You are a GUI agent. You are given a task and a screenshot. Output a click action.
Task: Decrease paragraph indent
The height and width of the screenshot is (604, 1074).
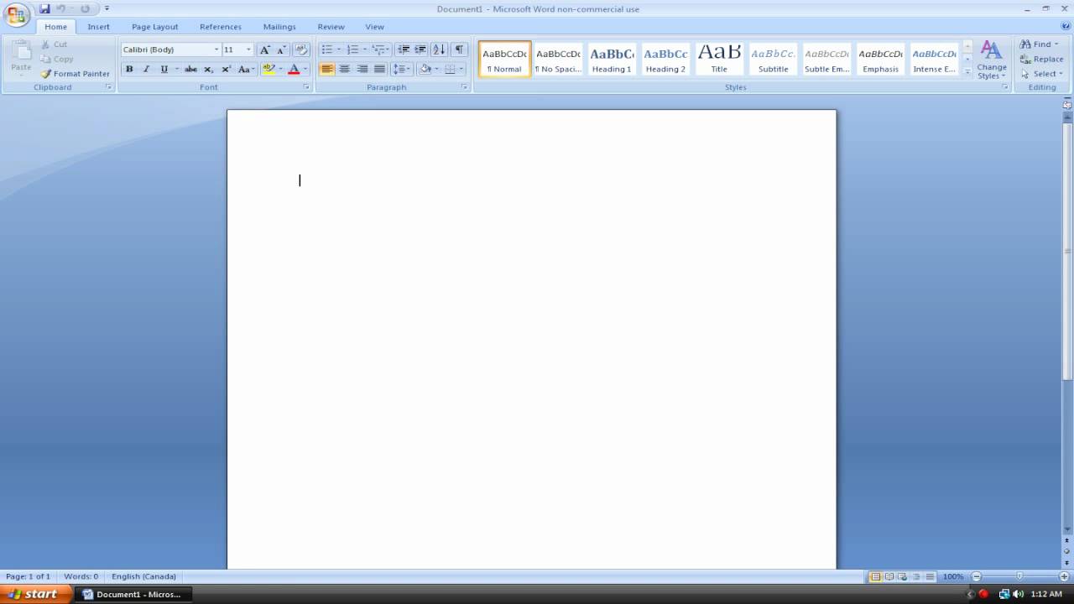404,49
